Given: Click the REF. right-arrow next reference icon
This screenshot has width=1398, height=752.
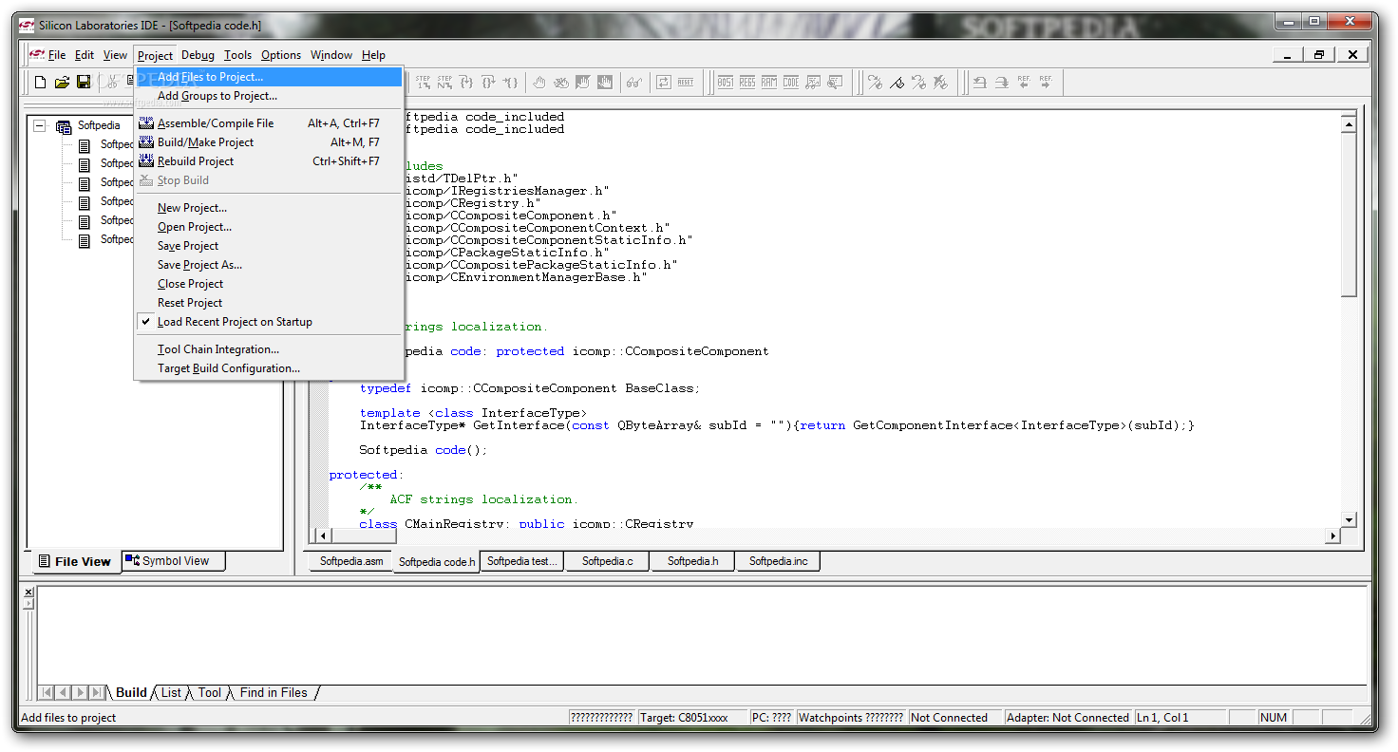Looking at the screenshot, I should point(1046,83).
